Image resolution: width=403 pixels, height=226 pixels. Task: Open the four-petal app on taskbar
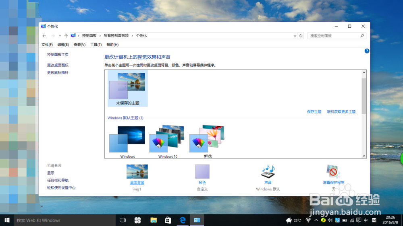point(138,220)
